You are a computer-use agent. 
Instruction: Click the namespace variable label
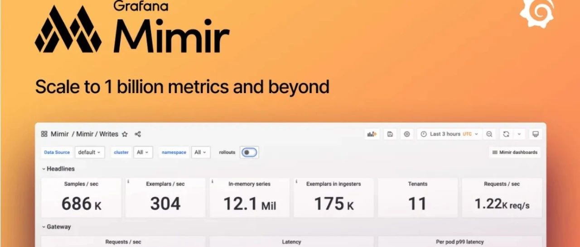[174, 152]
